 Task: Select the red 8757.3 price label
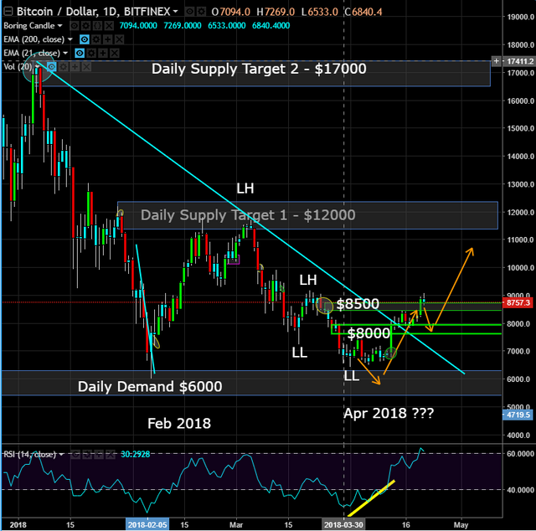point(518,302)
